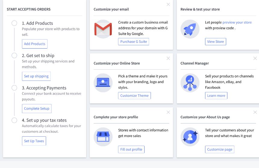Mark step 1 Add Products circle
The width and height of the screenshot is (259, 168).
(14, 23)
